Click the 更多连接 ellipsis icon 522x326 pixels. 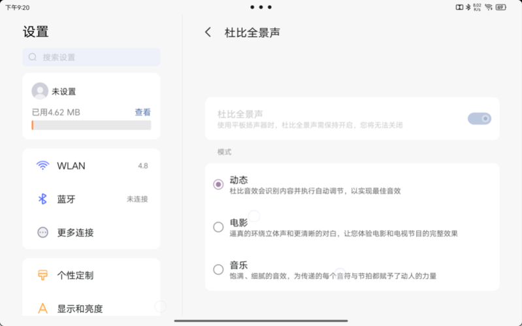point(42,233)
